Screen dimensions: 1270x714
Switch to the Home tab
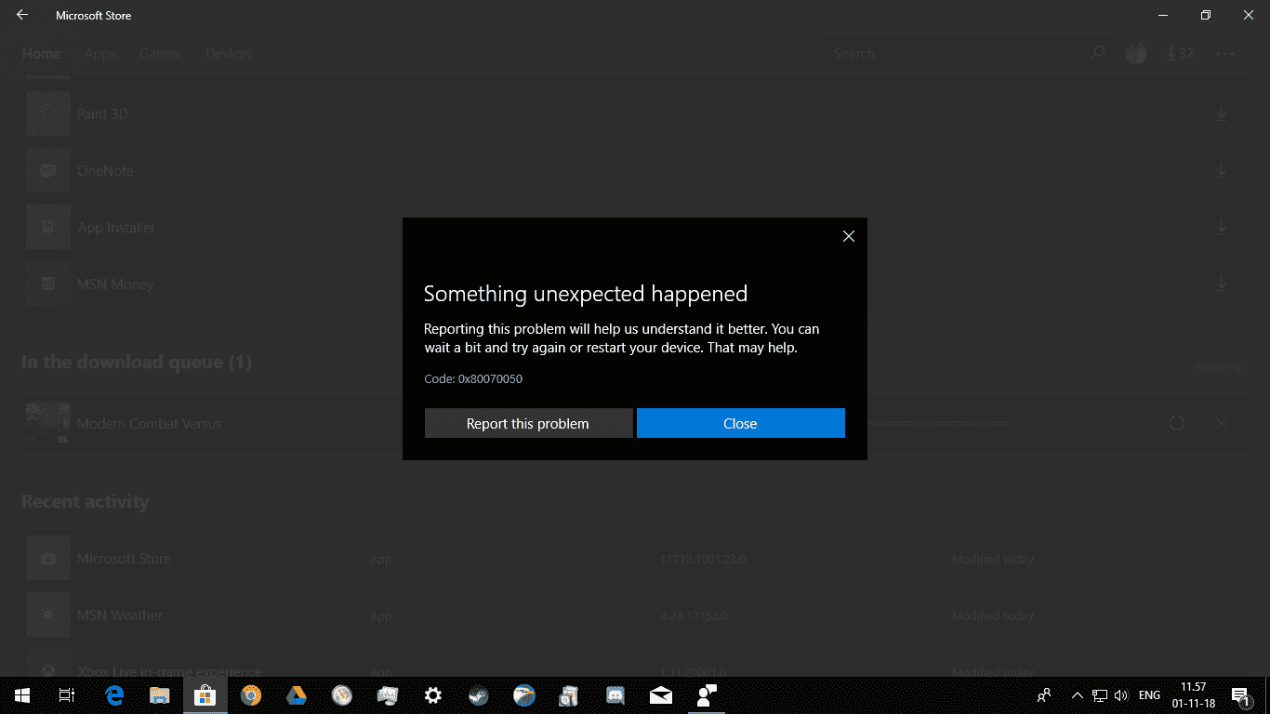[42, 54]
